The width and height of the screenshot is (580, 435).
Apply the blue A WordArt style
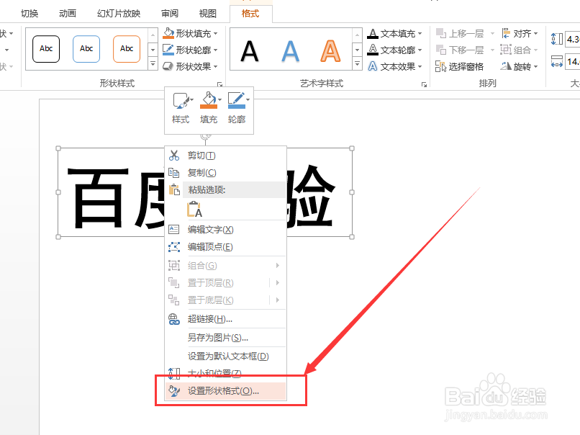tap(291, 51)
